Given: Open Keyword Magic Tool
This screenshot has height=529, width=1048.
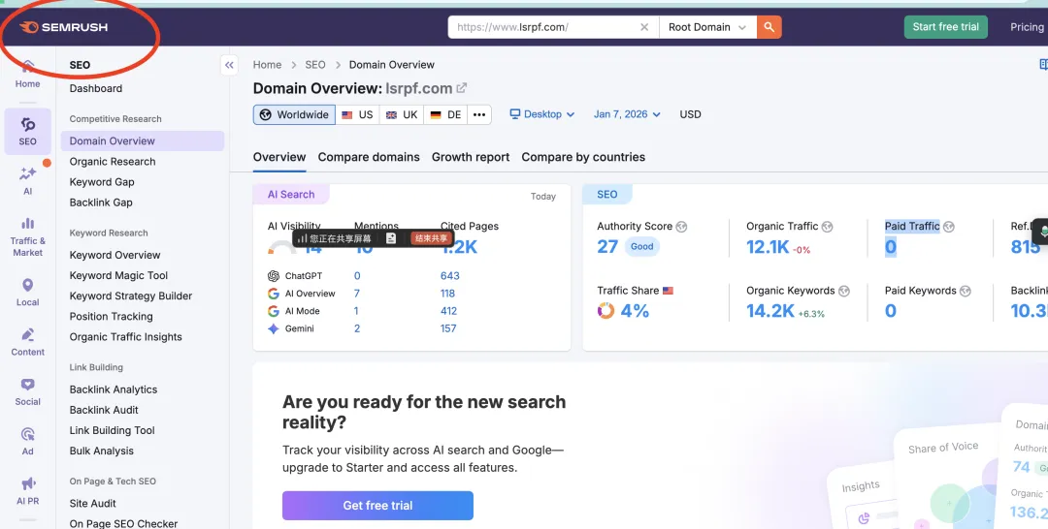Looking at the screenshot, I should (x=118, y=275).
